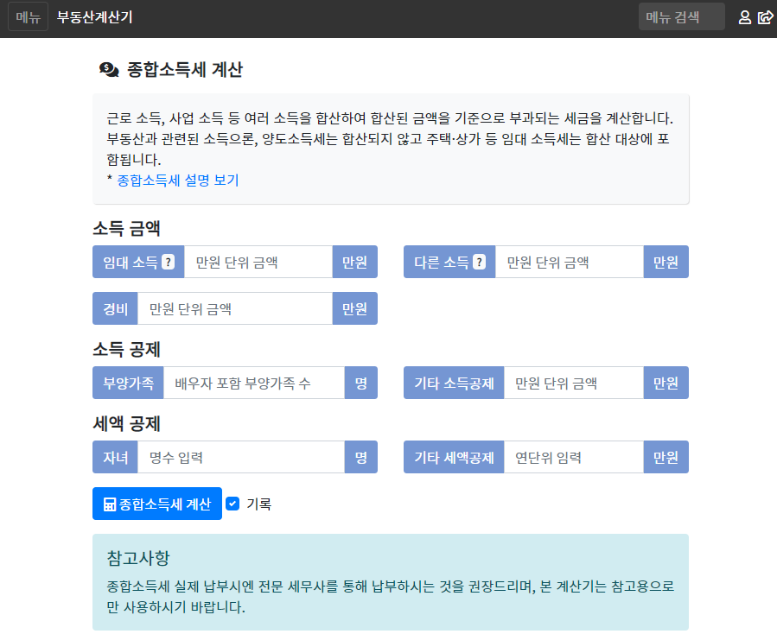Click the help icon next to 임대 소득

click(x=168, y=262)
